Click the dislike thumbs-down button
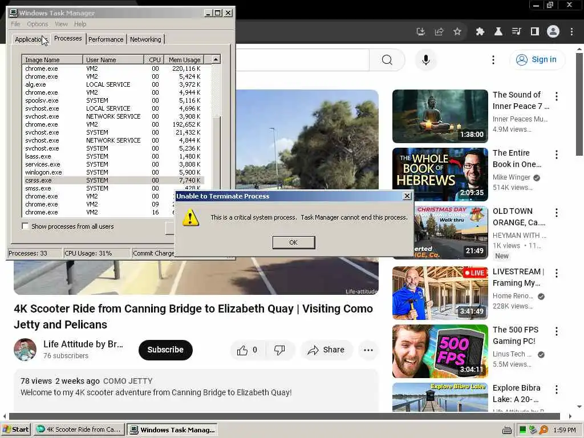584x438 pixels. click(x=279, y=350)
